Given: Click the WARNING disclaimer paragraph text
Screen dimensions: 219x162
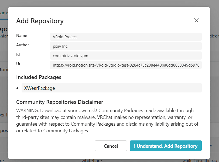Looking at the screenshot, I should [107, 120].
